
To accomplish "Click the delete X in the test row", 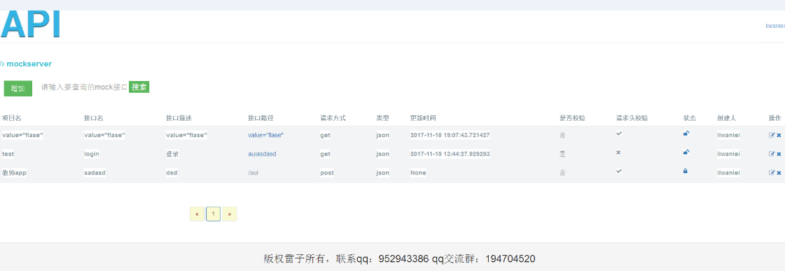I will [779, 154].
